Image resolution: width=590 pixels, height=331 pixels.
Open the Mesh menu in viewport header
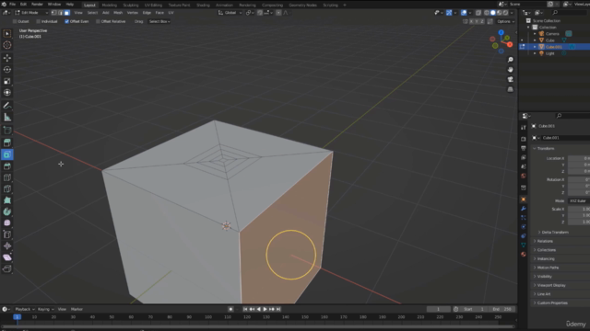point(118,13)
